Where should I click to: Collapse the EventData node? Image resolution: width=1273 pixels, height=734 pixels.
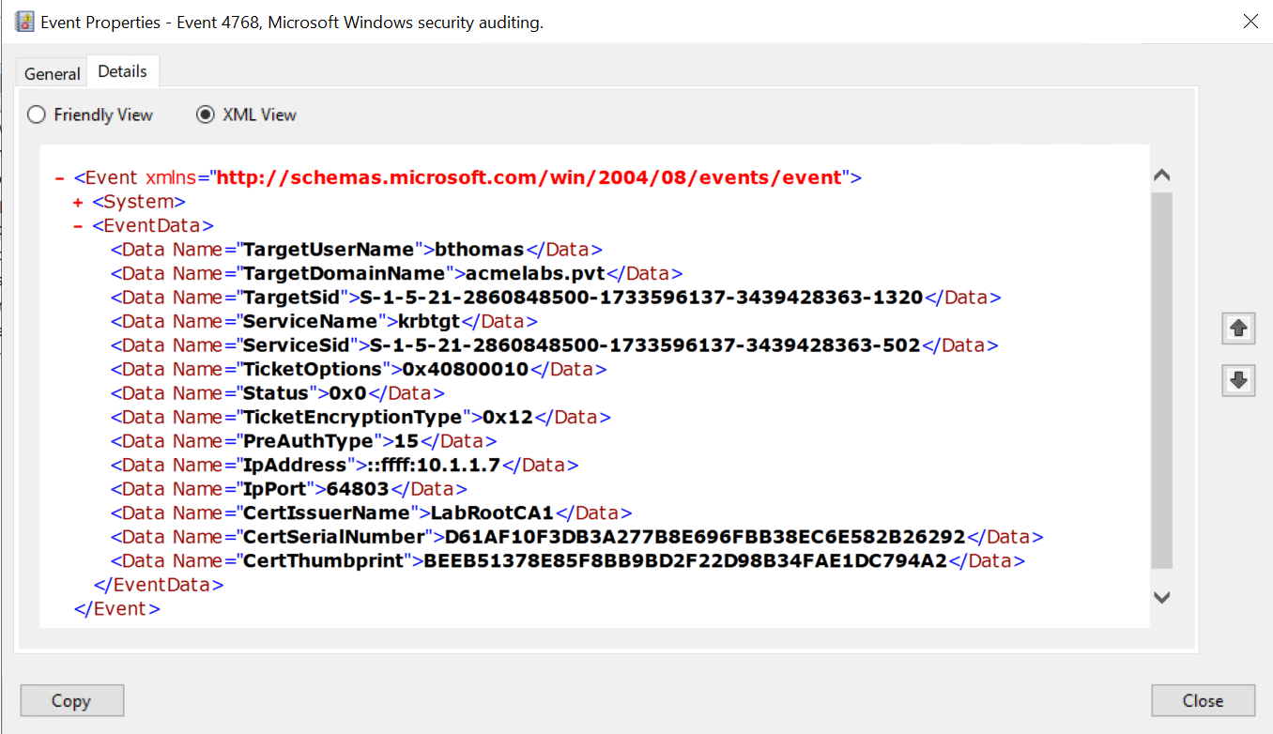[x=78, y=226]
